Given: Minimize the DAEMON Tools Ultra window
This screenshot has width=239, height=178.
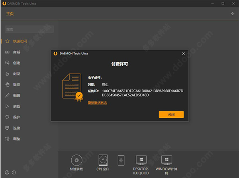Looking at the screenshot, I should point(212,3).
